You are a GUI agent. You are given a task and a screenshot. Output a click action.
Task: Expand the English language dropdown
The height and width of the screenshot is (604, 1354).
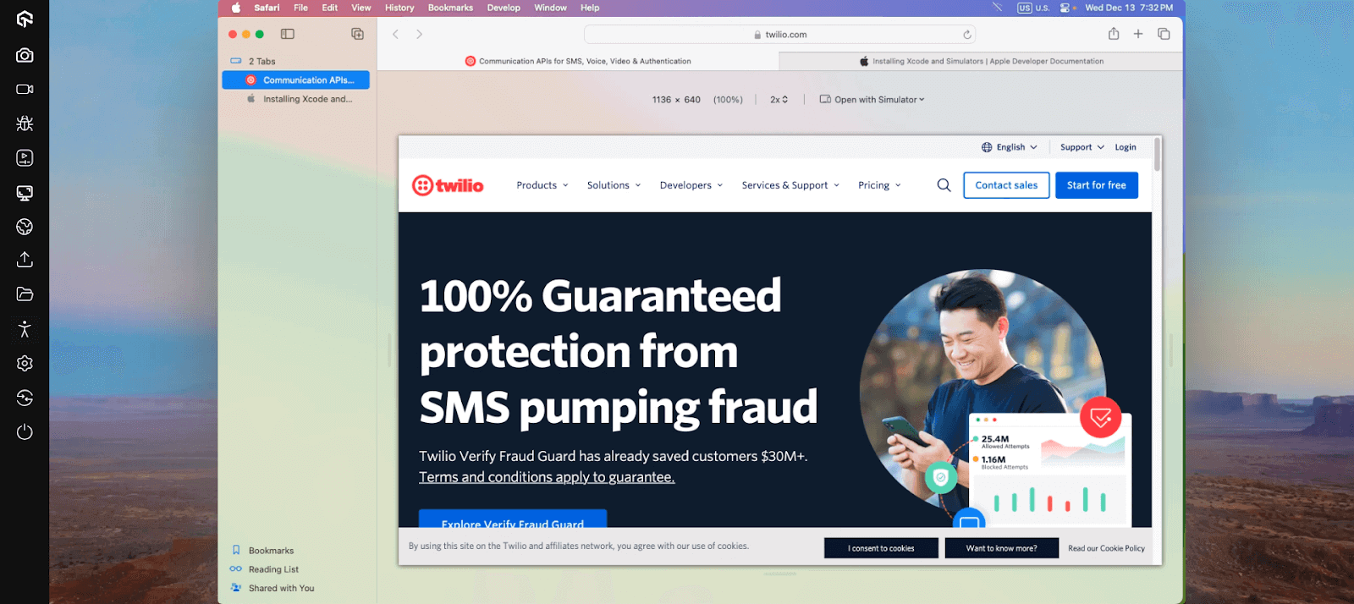point(1010,147)
